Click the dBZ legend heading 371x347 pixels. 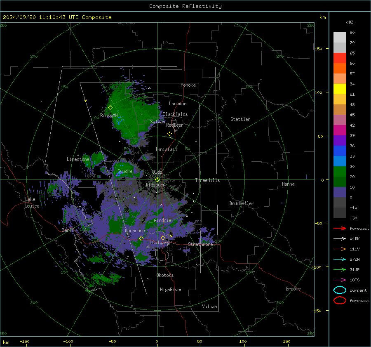pyautogui.click(x=350, y=22)
